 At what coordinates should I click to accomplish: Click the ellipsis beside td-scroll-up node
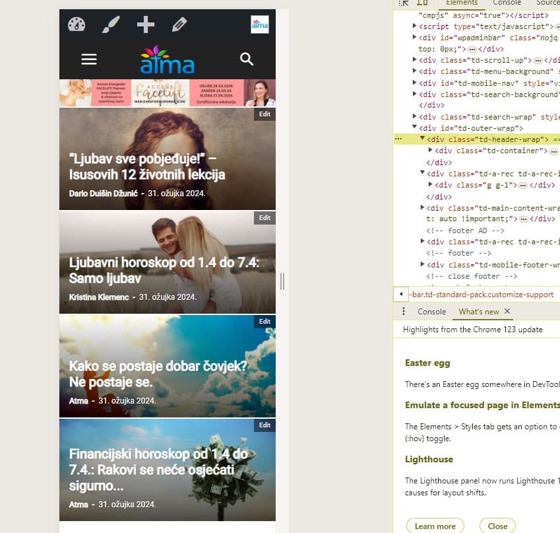[x=538, y=61]
